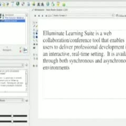The image size is (126, 126).
Task: Go to the first whiteboard screen
Action: (x=35, y=16)
